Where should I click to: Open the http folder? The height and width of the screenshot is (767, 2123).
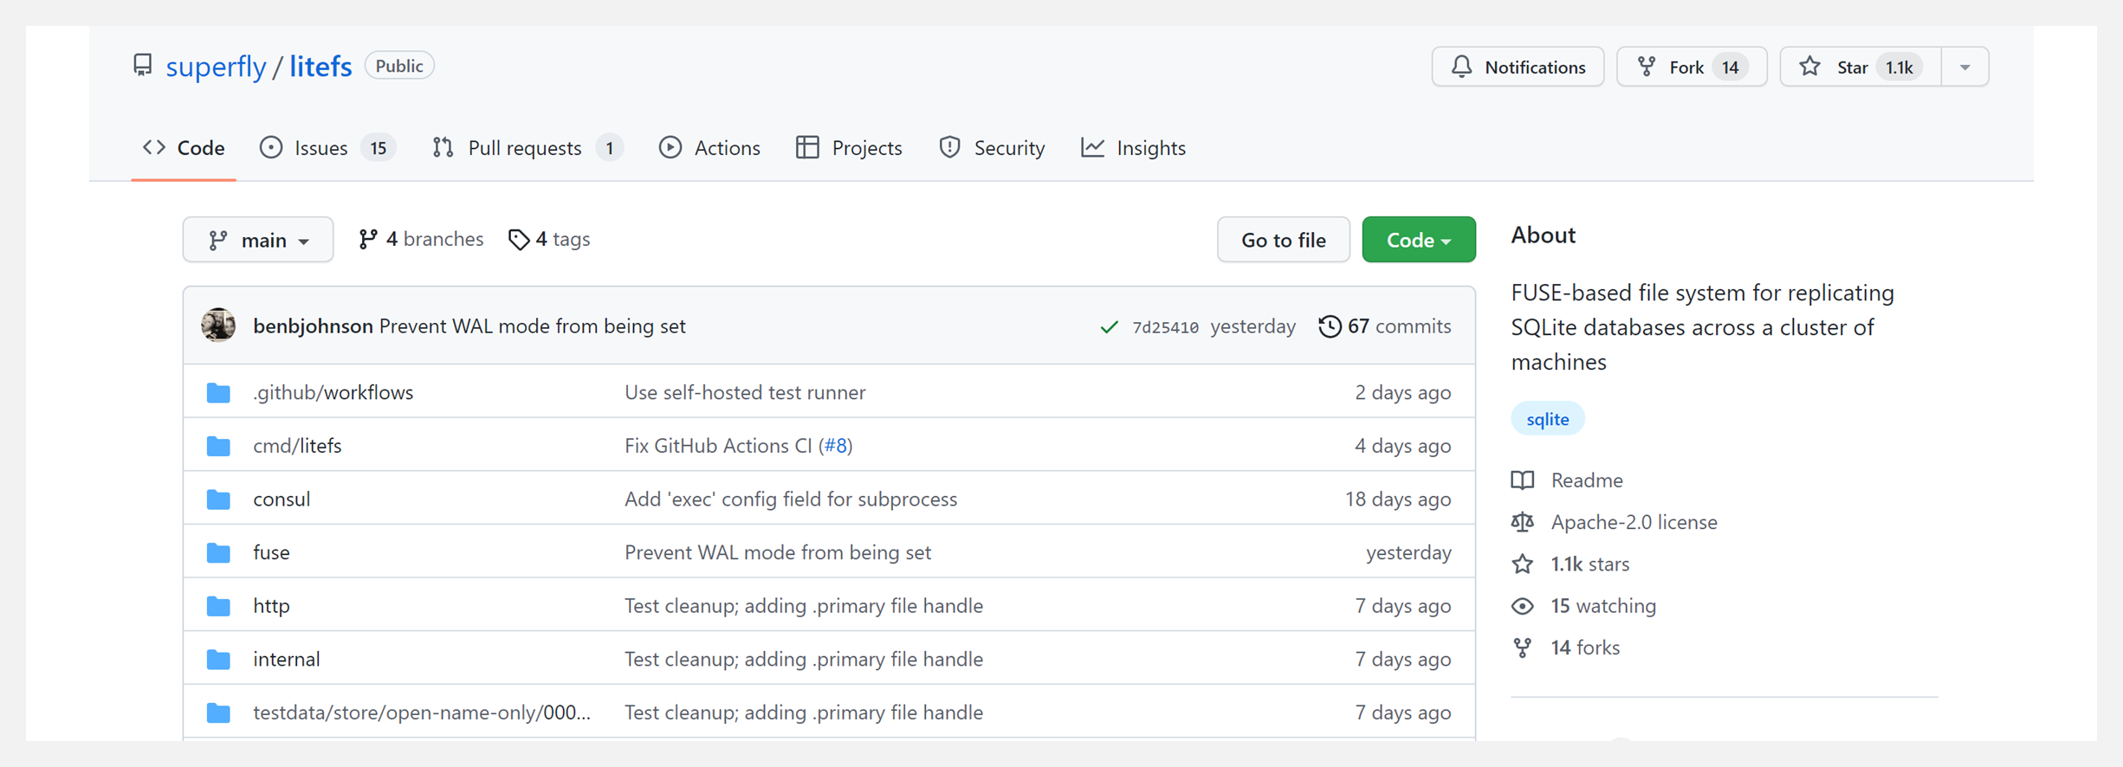(271, 606)
